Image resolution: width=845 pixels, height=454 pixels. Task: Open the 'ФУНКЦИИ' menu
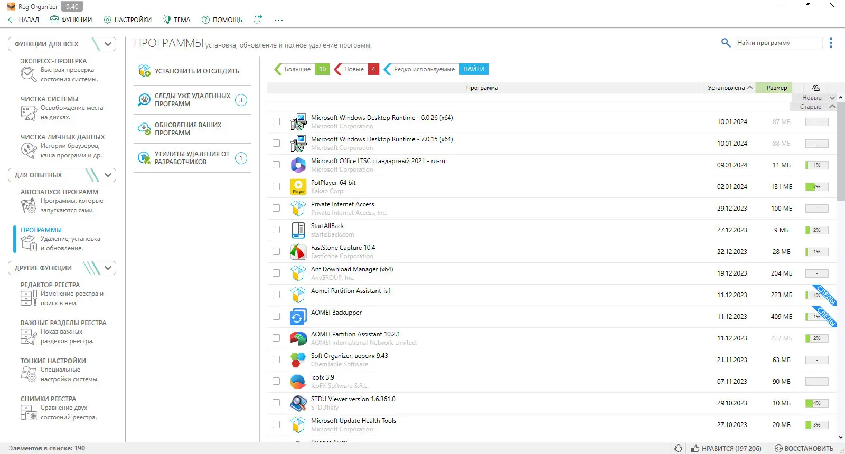click(71, 20)
